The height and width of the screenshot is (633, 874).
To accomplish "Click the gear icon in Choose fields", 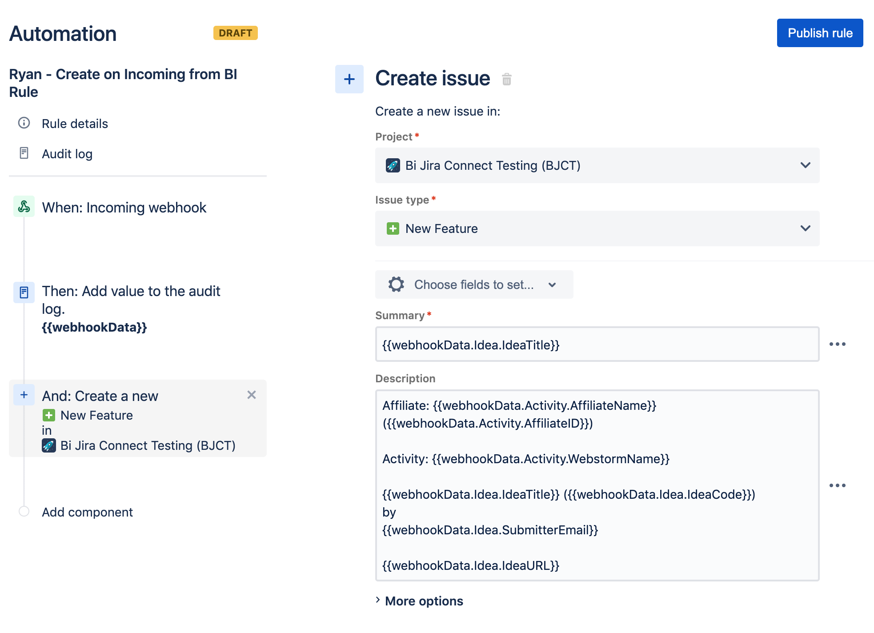I will pyautogui.click(x=396, y=284).
